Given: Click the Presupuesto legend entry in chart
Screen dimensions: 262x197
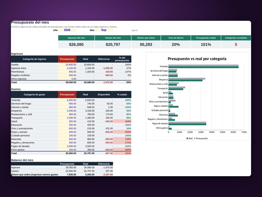Looking at the screenshot, I should pos(201,138).
